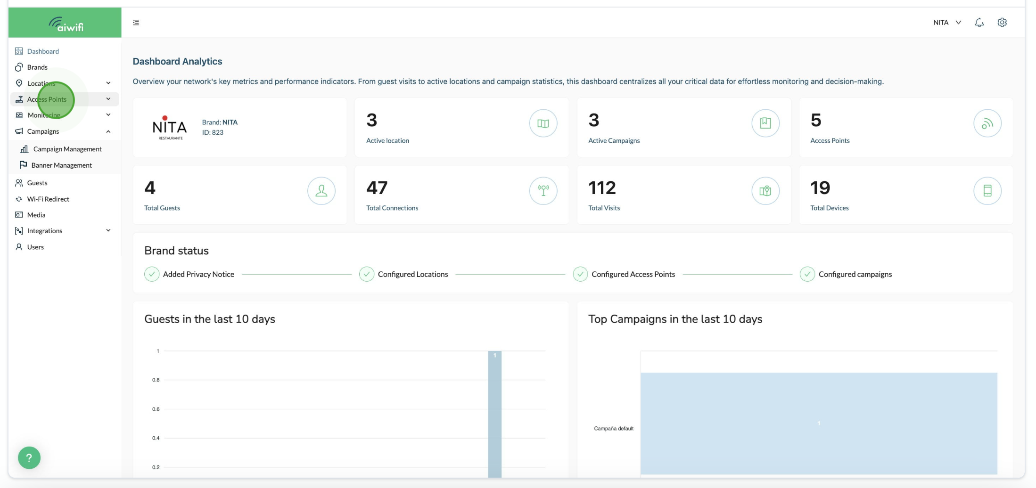Image resolution: width=1036 pixels, height=488 pixels.
Task: Expand the Locations sidebar menu chevron
Action: tap(108, 83)
